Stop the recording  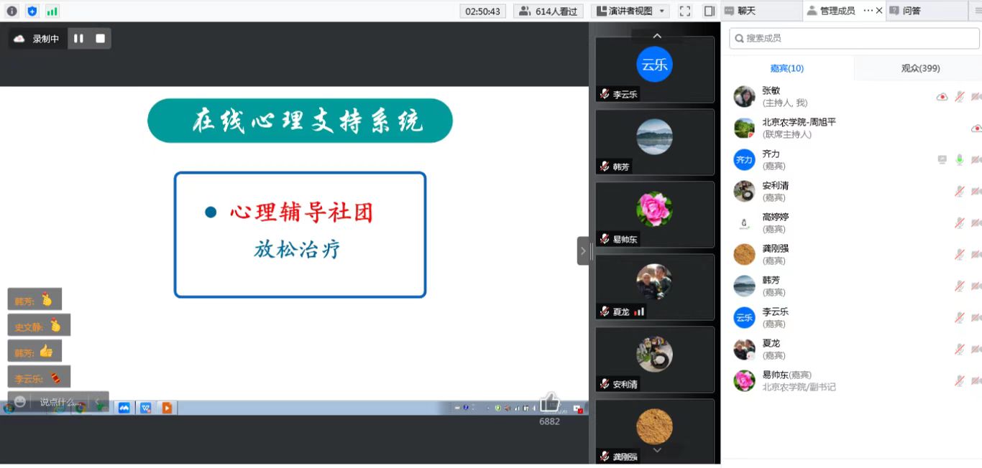pyautogui.click(x=100, y=39)
